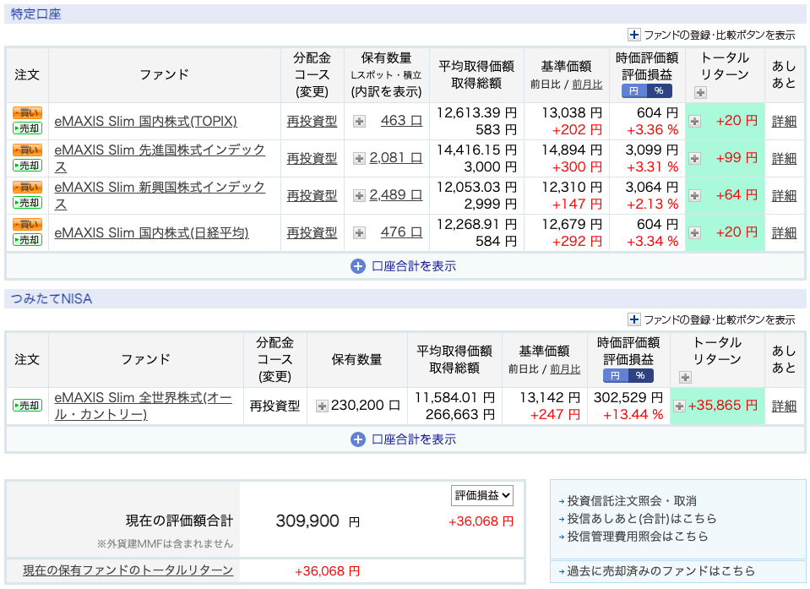Click the 売却 button for 全世界株式(オール・カントリー)
The width and height of the screenshot is (810, 589).
point(27,406)
